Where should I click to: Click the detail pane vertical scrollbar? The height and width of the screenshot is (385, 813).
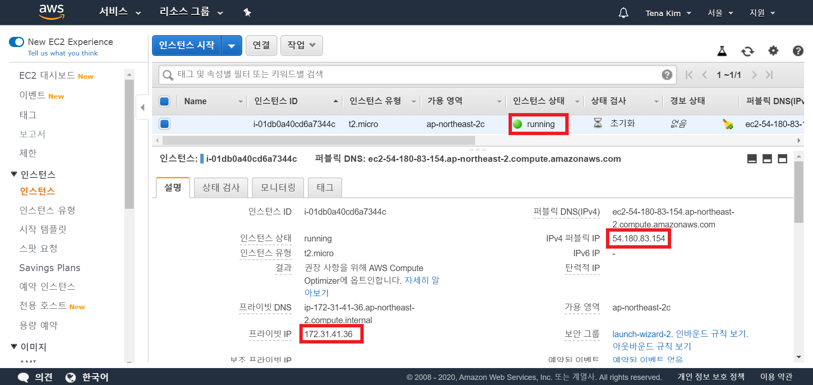point(799,192)
